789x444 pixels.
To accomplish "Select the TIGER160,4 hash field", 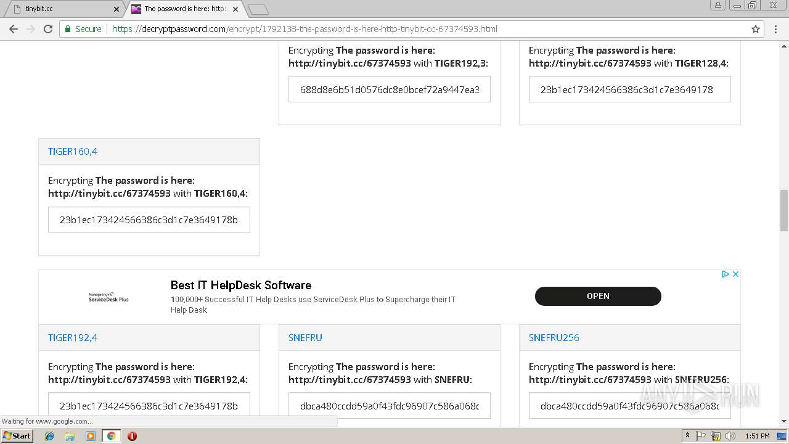I will point(149,220).
